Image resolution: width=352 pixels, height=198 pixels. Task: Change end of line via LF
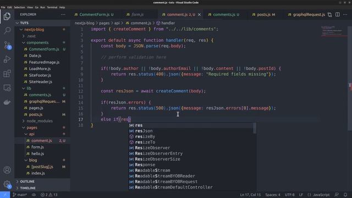[x=301, y=195]
